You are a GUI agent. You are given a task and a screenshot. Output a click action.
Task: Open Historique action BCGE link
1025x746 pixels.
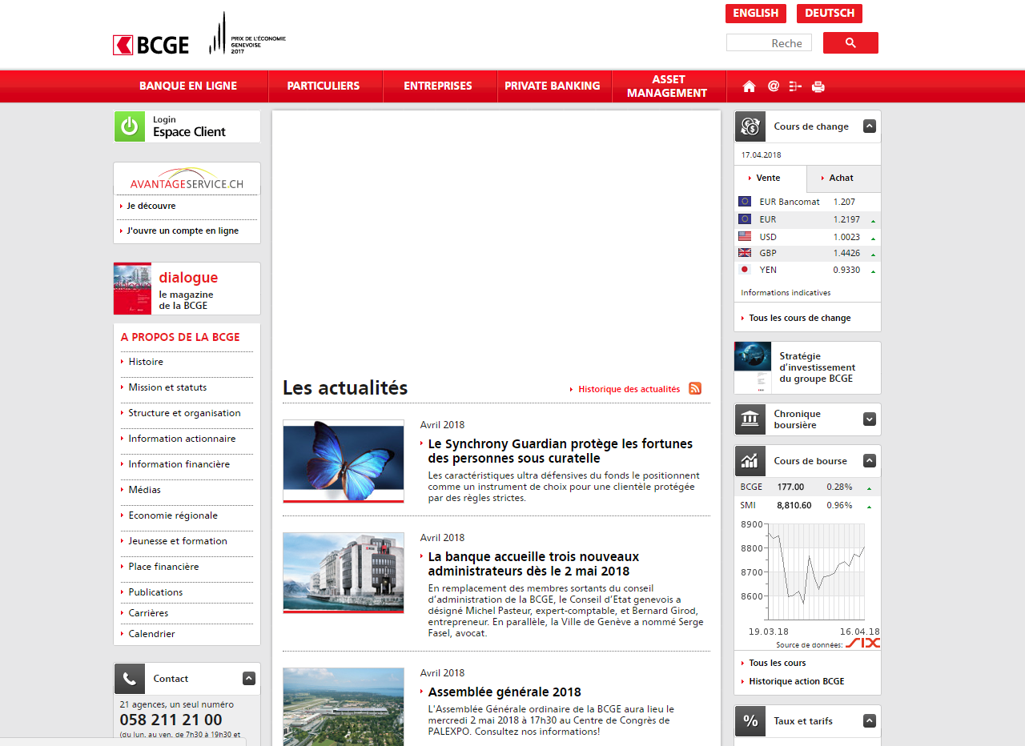[796, 682]
